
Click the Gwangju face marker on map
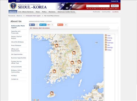coord(54,71)
